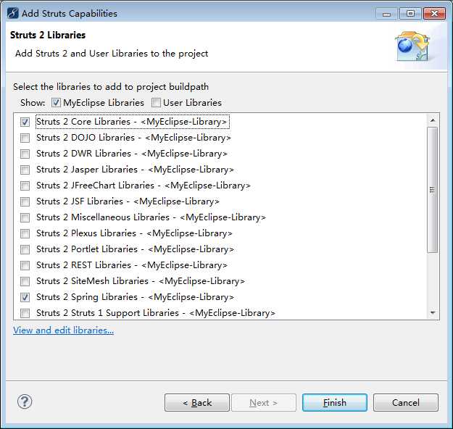Select 'Struts 2 Struts 1 Support Libraries' row
This screenshot has width=453, height=429.
pos(156,313)
